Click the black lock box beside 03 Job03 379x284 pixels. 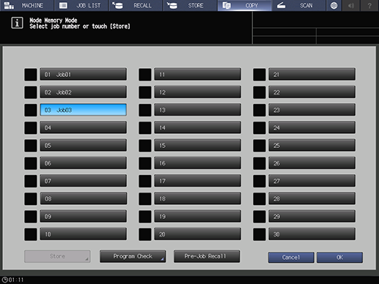31,110
